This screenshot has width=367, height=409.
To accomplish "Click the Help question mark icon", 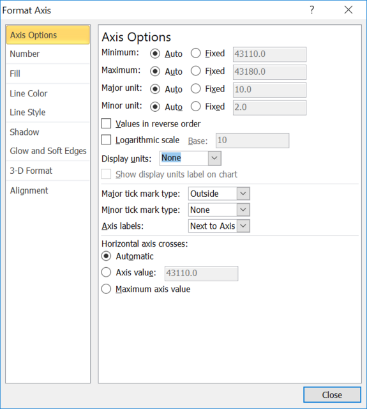I will click(x=311, y=10).
